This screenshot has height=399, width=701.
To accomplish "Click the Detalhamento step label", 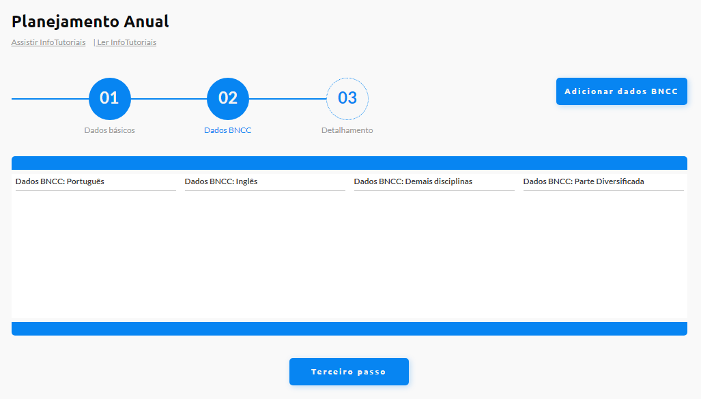I will pos(347,130).
